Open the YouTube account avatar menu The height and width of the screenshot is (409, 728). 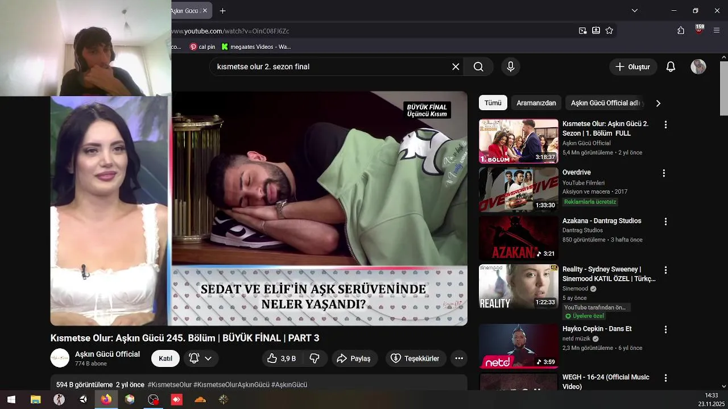(x=698, y=67)
